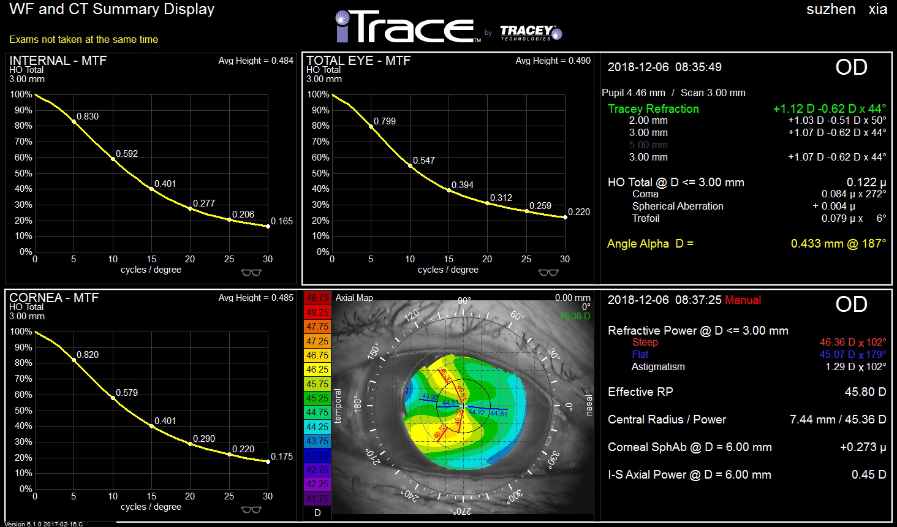This screenshot has width=897, height=527.
Task: Click 'I-S Axial Power @ D = 6.00 mm' label
Action: pos(689,475)
